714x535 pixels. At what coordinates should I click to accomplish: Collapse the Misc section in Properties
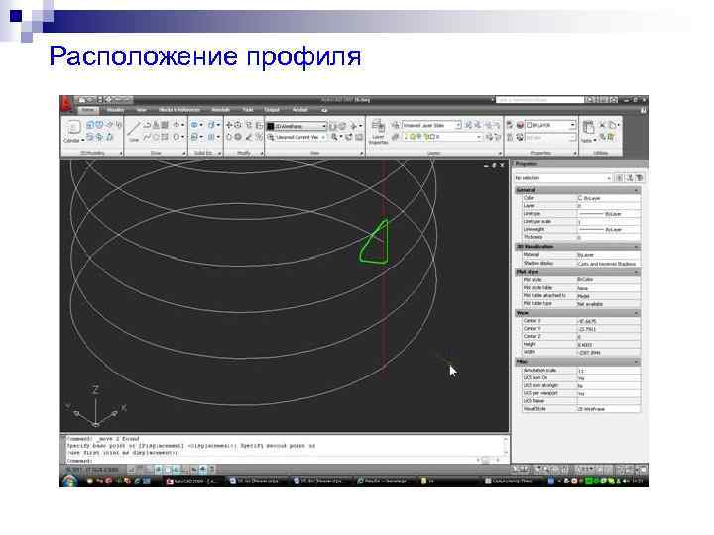click(x=637, y=362)
